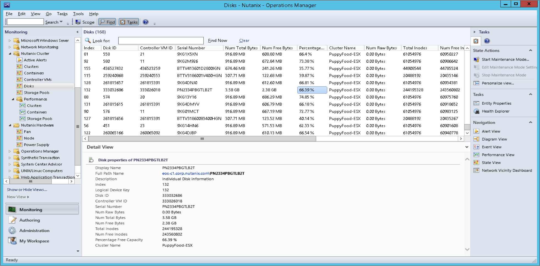
Task: Open the File menu
Action: (x=9, y=14)
